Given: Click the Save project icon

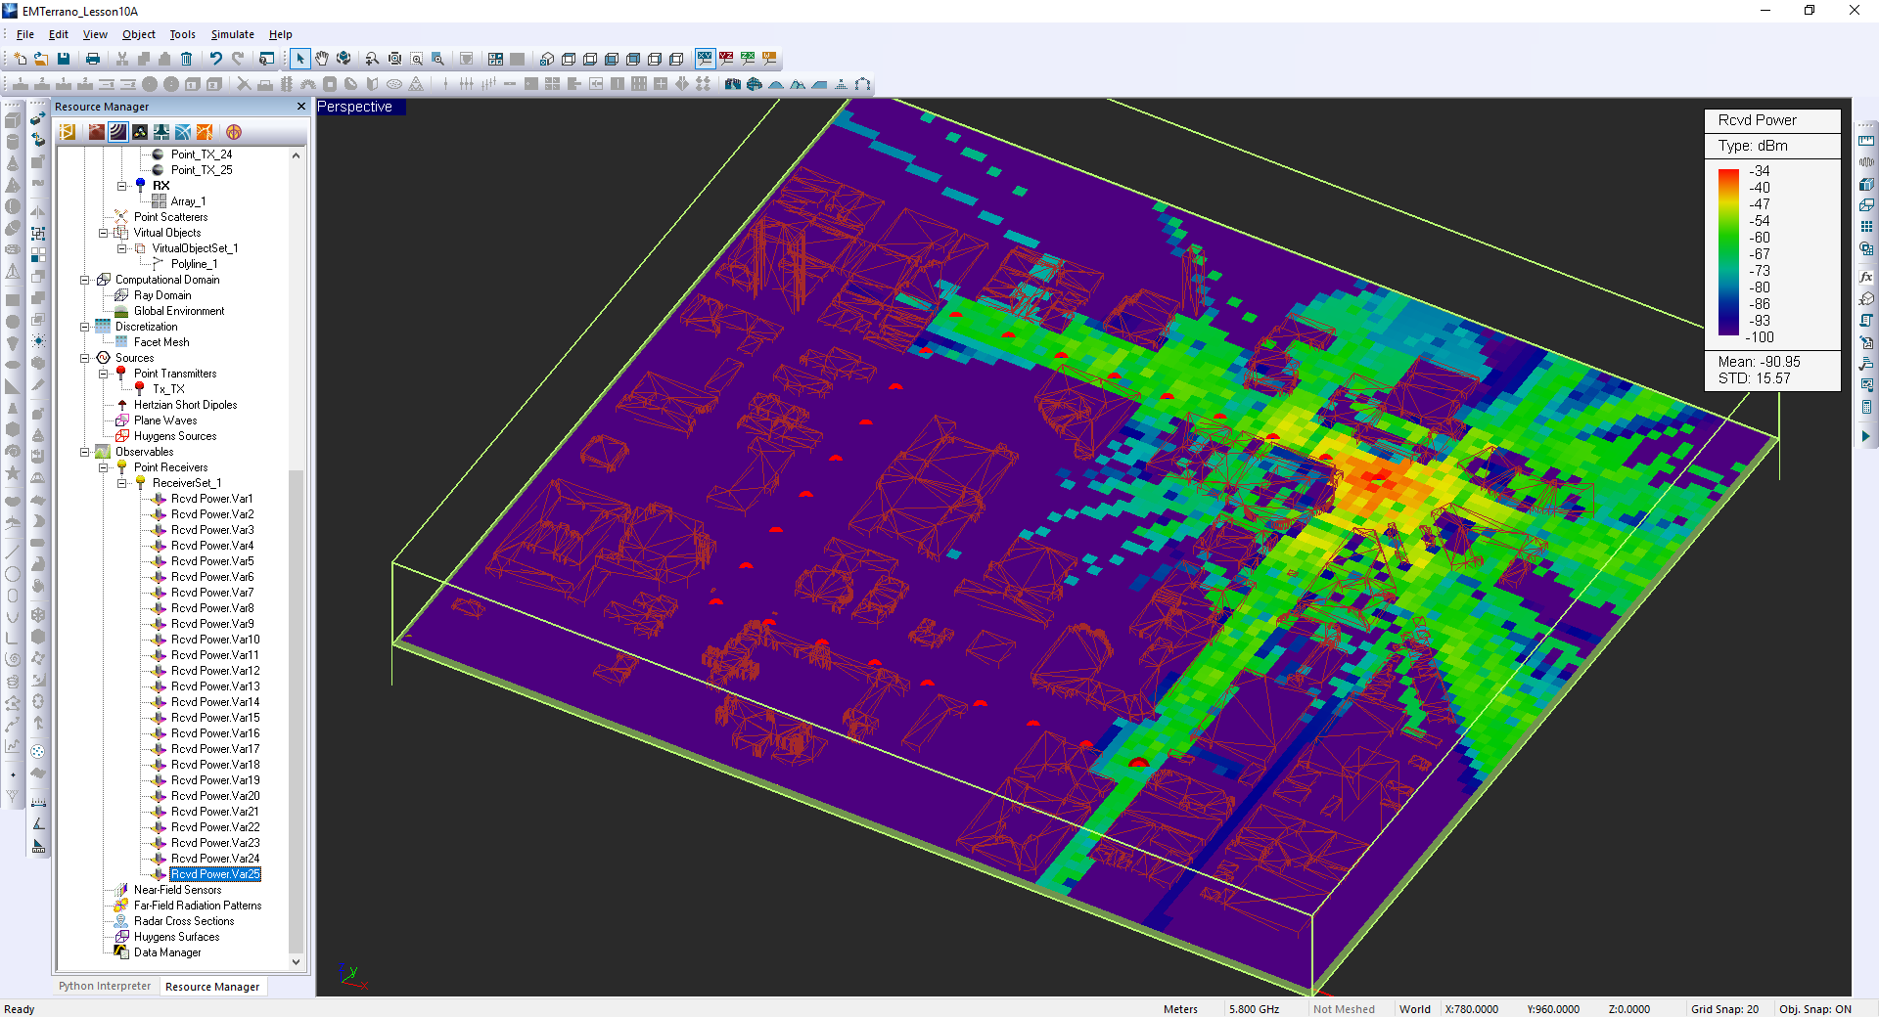Looking at the screenshot, I should 64,59.
